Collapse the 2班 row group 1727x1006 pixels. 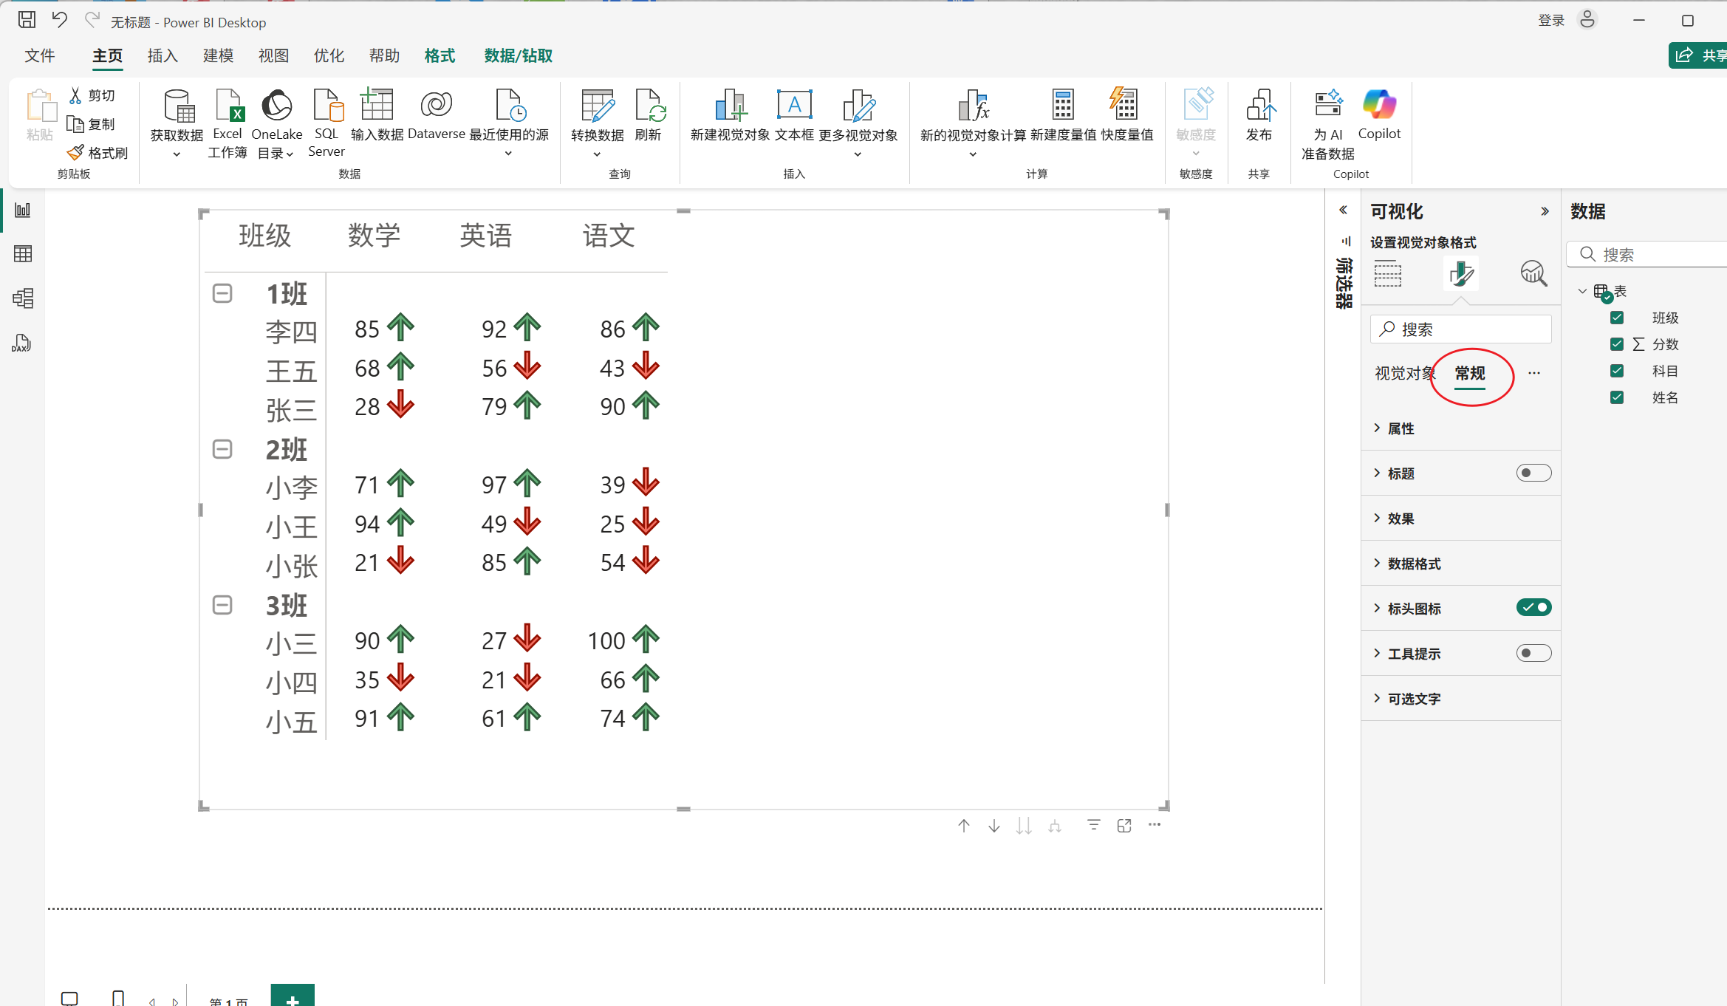coord(222,449)
